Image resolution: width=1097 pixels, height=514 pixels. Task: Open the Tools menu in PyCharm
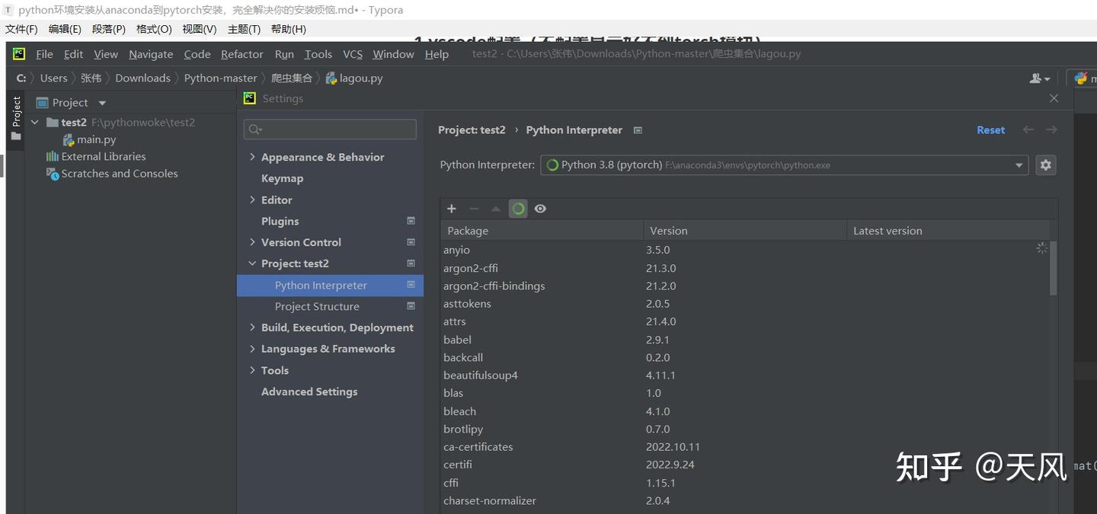318,54
